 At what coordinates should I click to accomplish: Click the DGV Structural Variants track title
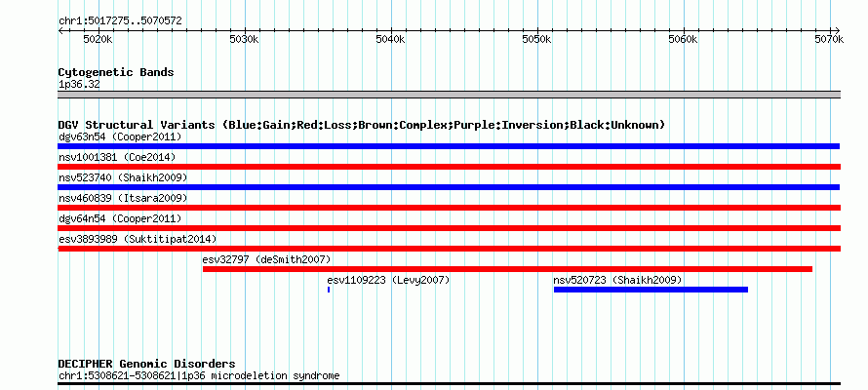362,125
